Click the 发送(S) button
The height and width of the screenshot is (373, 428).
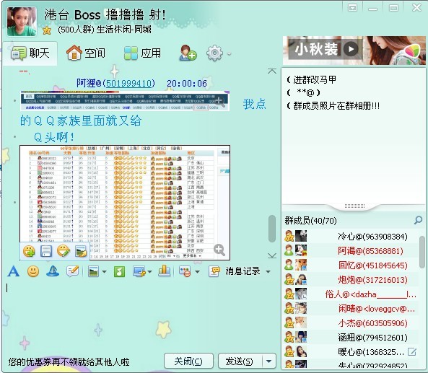pyautogui.click(x=240, y=361)
